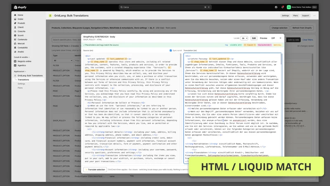Open Ordini in the sidebar
The height and width of the screenshot is (186, 330).
click(x=20, y=19)
